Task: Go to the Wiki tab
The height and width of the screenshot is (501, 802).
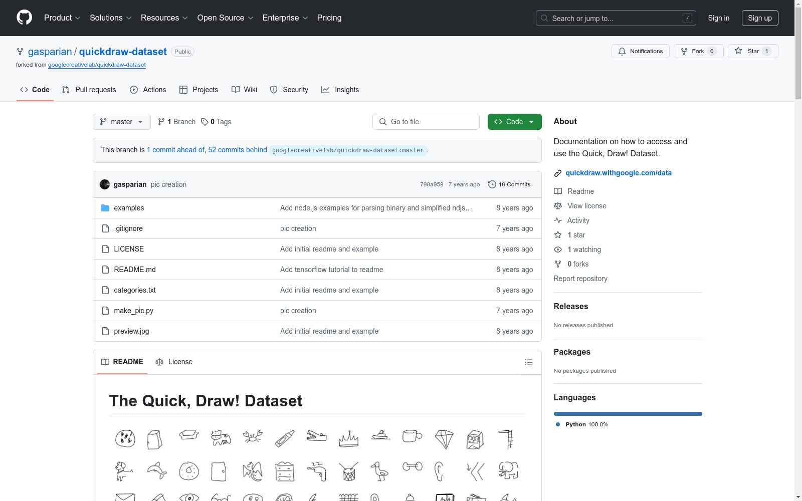Action: pyautogui.click(x=244, y=90)
